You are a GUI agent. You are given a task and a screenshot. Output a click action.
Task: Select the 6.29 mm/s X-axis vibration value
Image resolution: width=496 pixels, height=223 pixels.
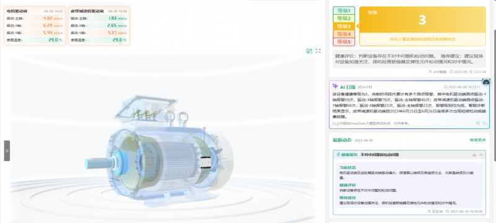[53, 25]
